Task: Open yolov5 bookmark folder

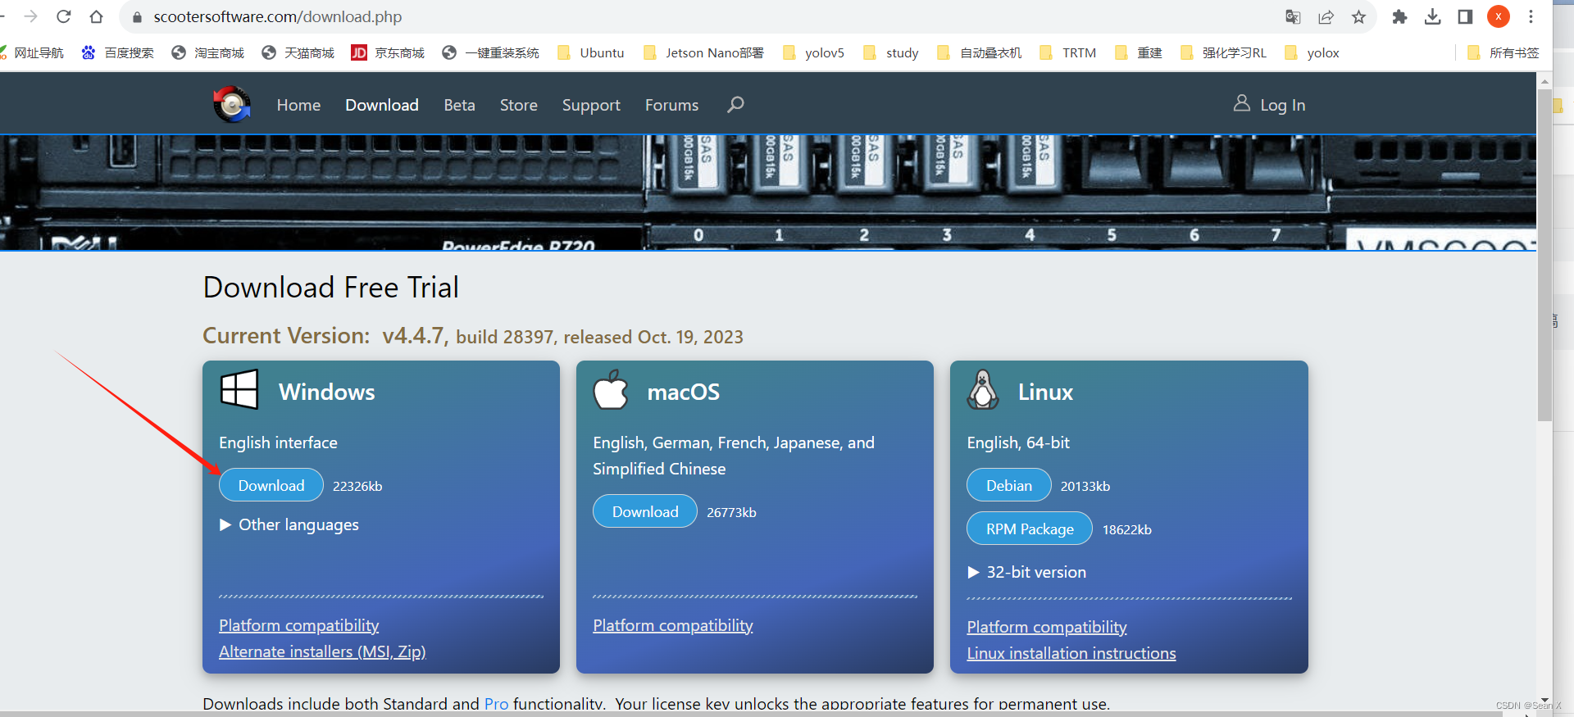Action: pos(813,52)
